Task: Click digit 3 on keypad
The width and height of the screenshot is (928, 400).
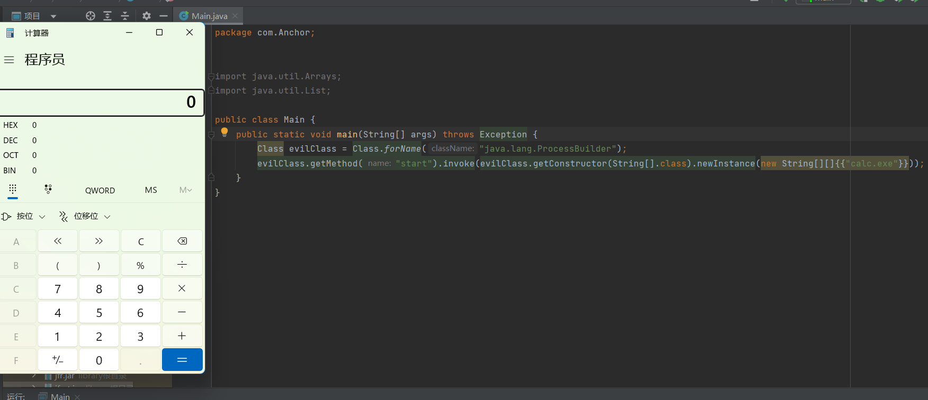Action: tap(141, 336)
